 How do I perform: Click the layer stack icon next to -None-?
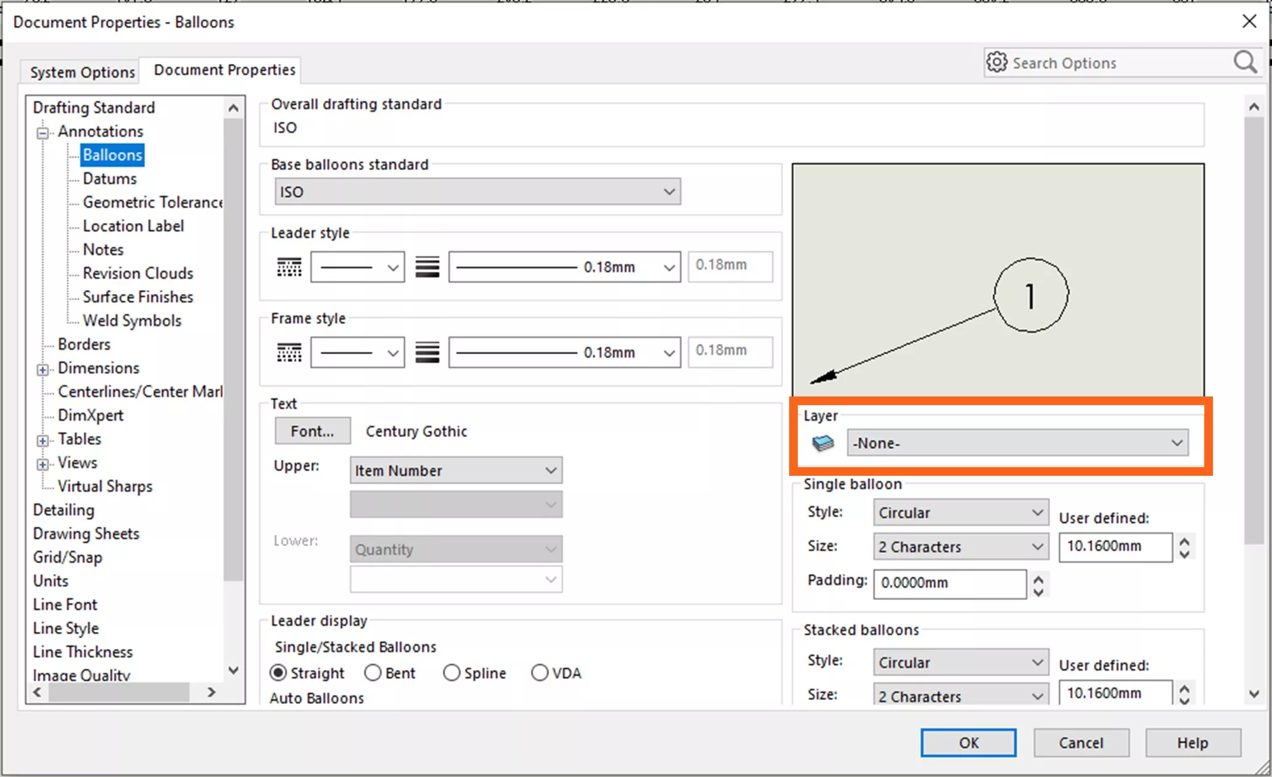(x=823, y=443)
